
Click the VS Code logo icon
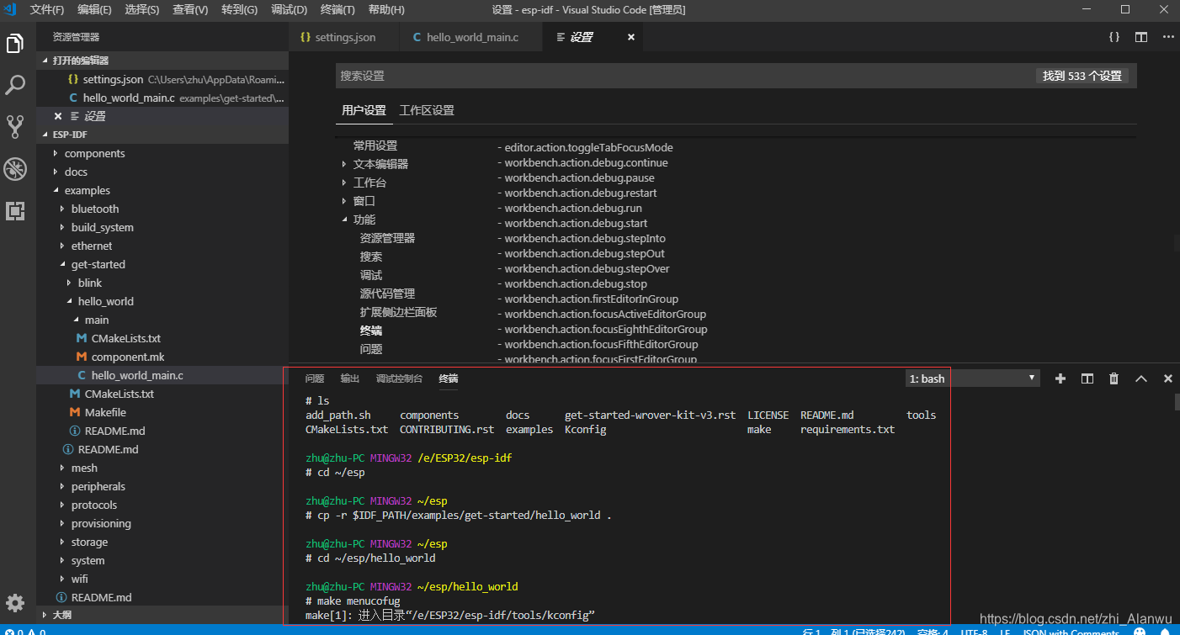pyautogui.click(x=11, y=9)
